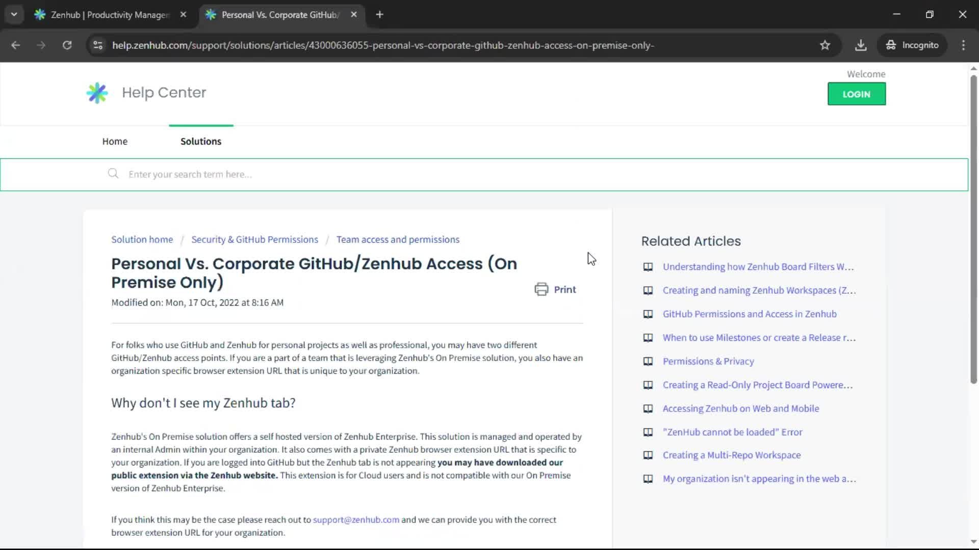
Task: Click the book icon beside GitHub Permissions article
Action: 648,314
